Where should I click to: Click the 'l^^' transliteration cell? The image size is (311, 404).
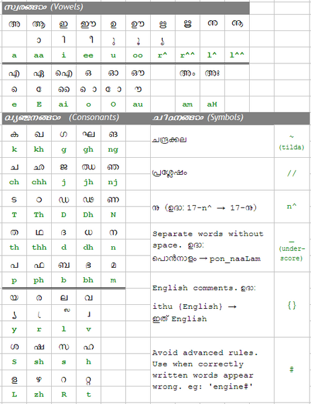[x=237, y=55]
